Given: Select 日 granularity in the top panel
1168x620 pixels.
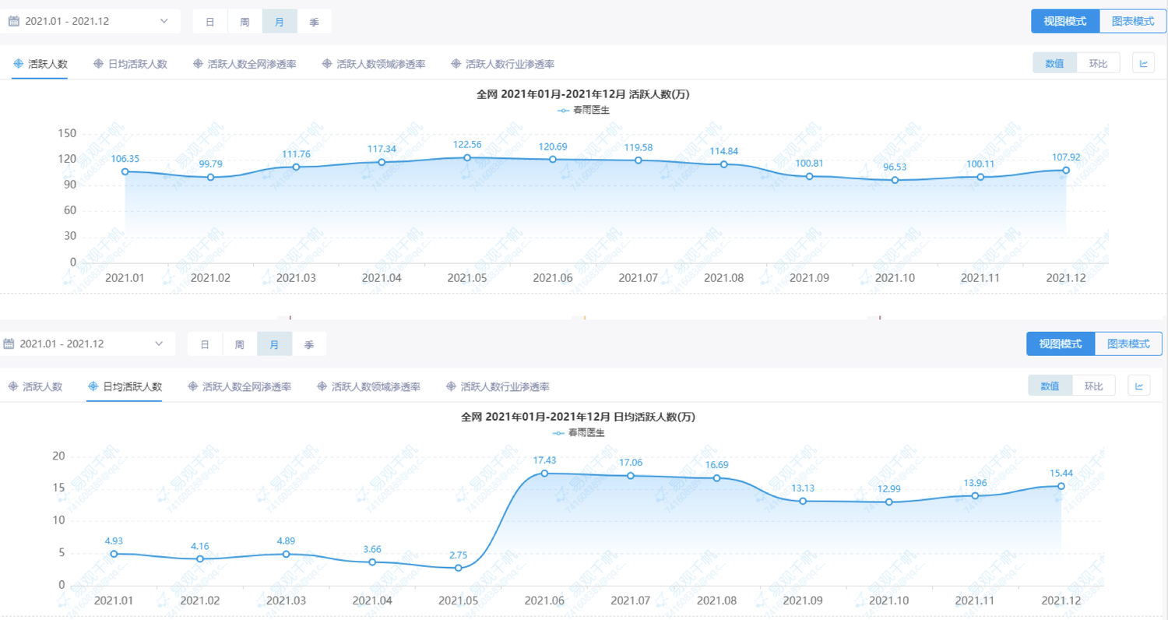Looking at the screenshot, I should (x=210, y=22).
